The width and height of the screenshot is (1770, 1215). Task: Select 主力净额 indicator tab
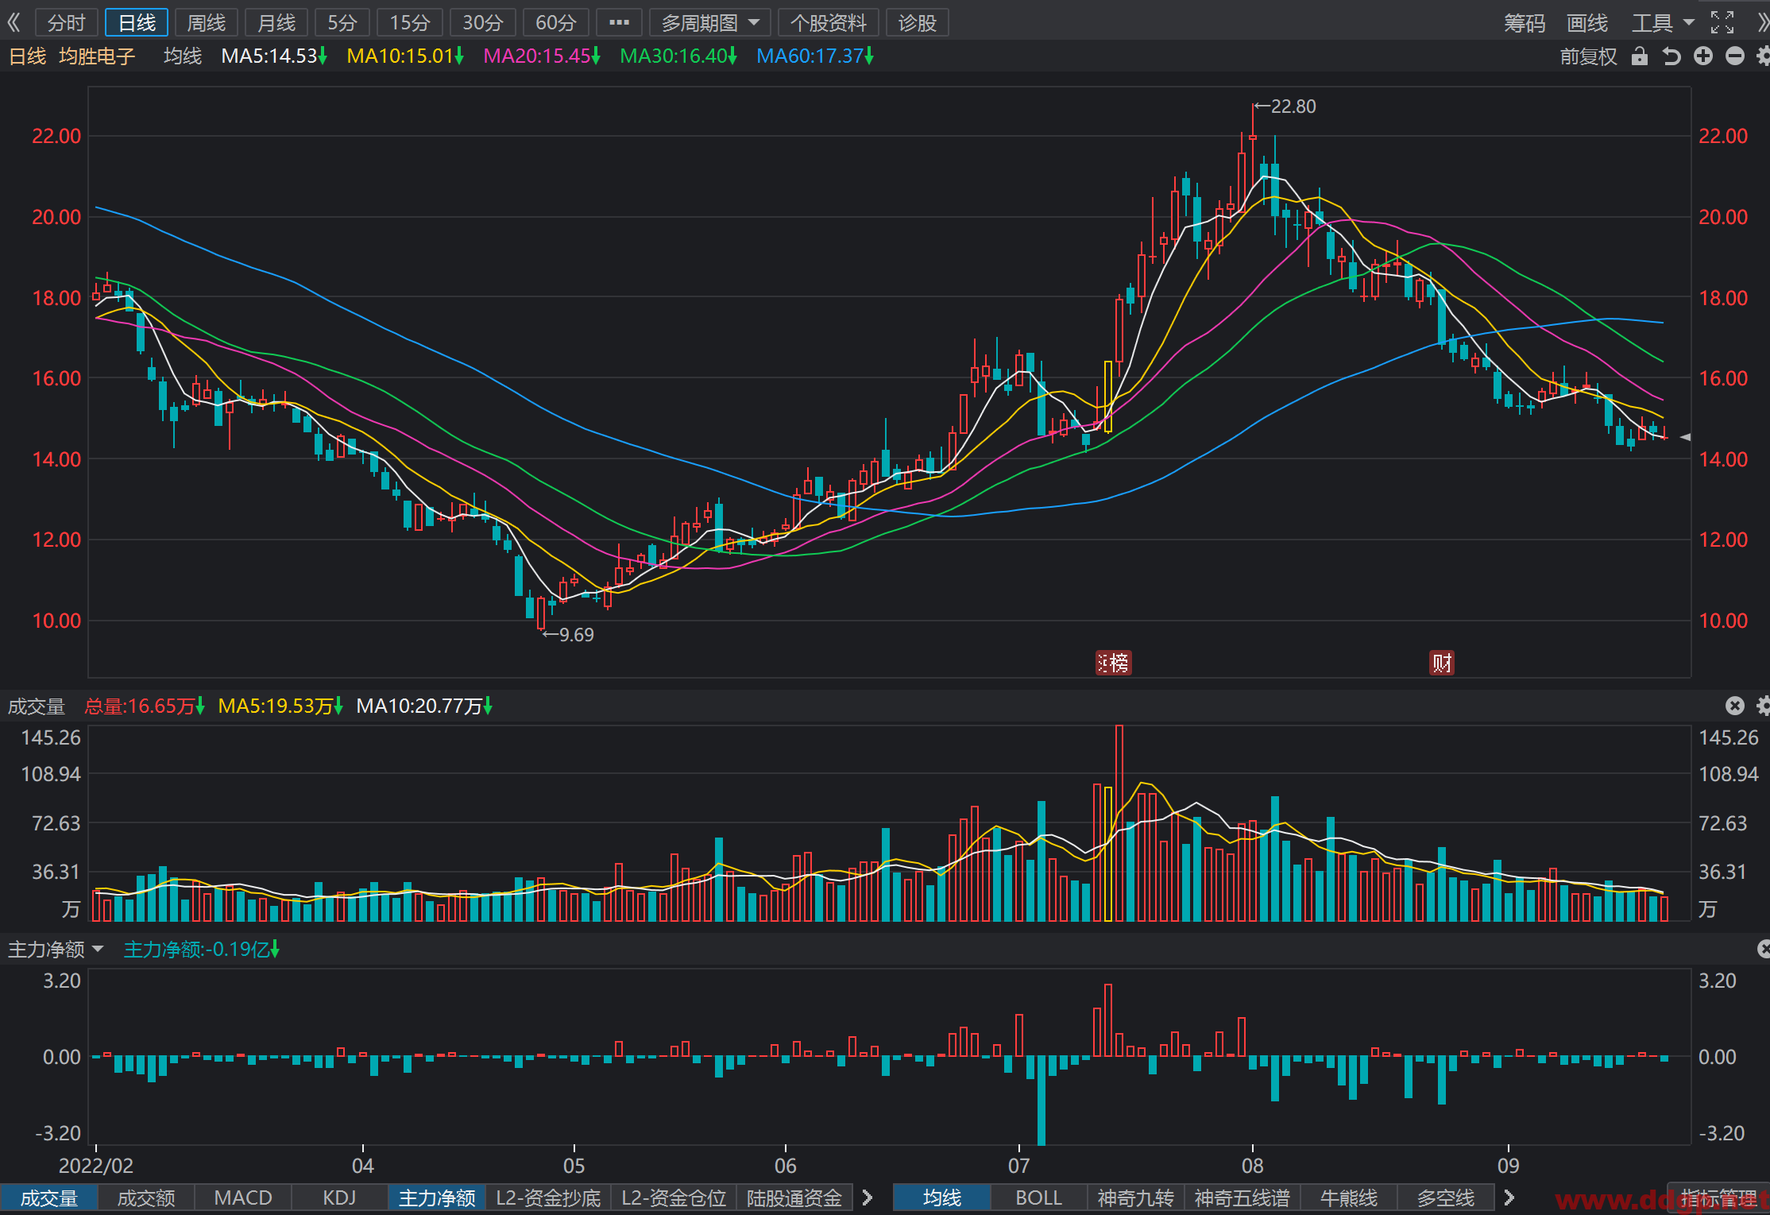[x=437, y=1198]
